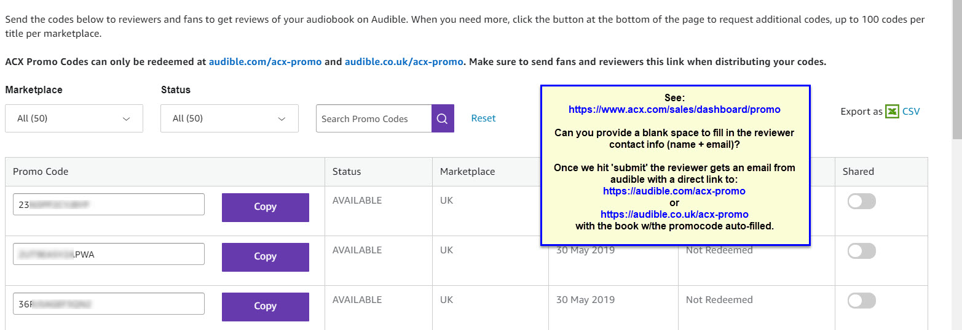
Task: Turn on Shared switch in third row
Action: pyautogui.click(x=861, y=301)
